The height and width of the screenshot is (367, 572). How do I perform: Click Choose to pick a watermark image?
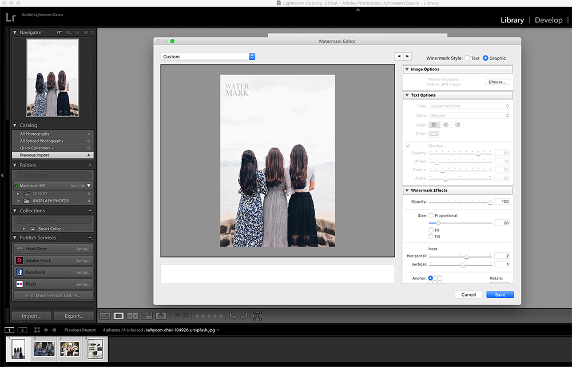click(496, 81)
